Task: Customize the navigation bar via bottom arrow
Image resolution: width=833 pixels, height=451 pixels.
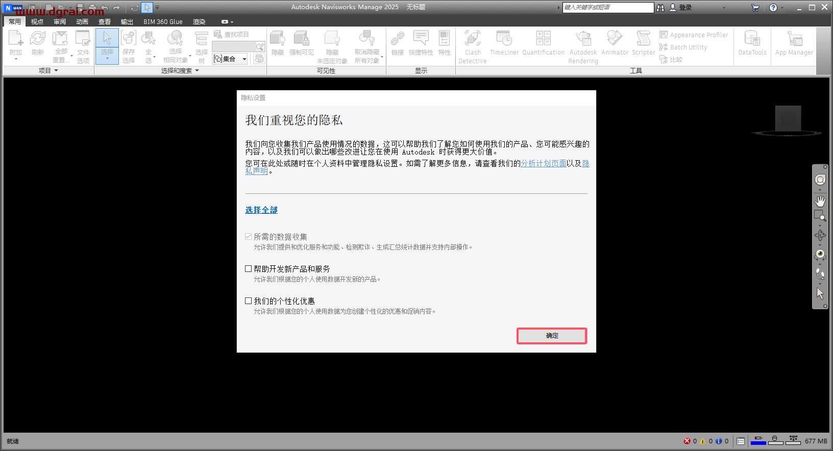Action: pyautogui.click(x=825, y=306)
